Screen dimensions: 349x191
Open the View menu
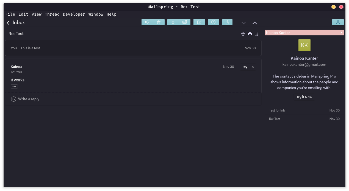click(37, 14)
